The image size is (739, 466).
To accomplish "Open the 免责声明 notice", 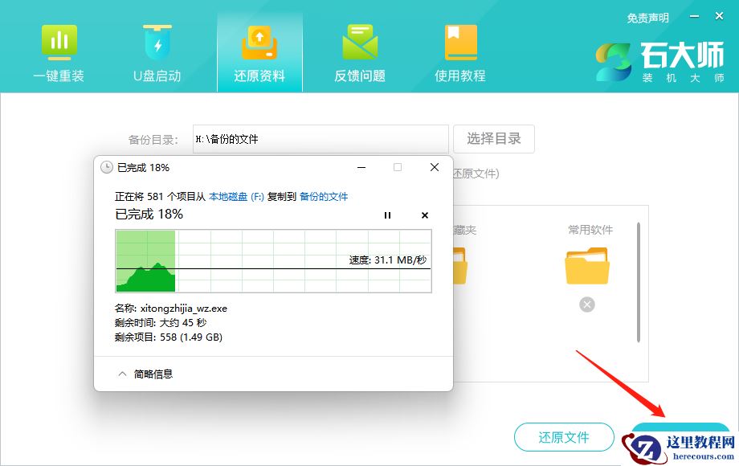I will point(647,17).
